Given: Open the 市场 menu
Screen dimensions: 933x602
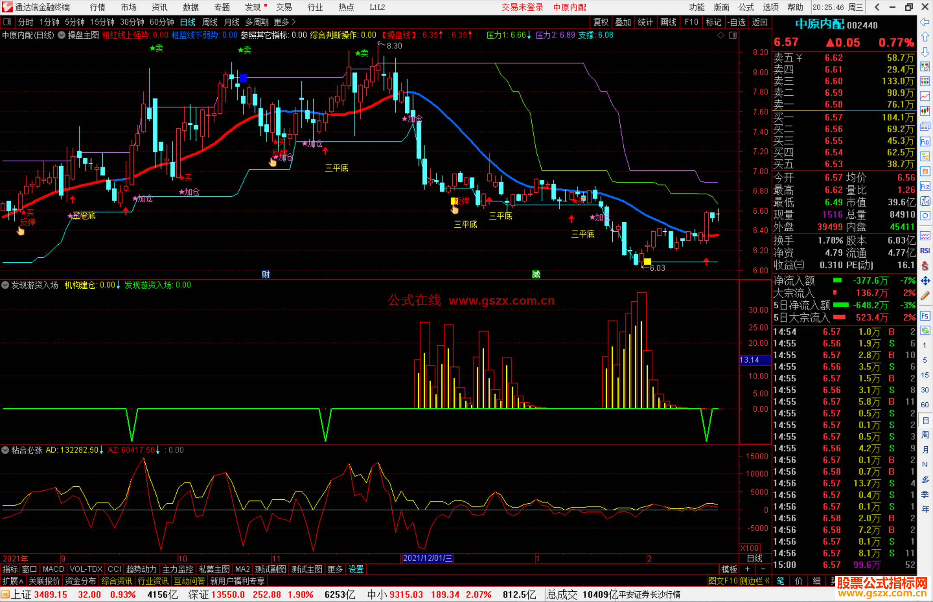Looking at the screenshot, I should point(129,7).
